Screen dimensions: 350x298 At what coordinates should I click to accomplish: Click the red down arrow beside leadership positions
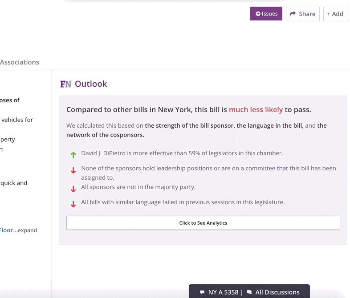pyautogui.click(x=73, y=170)
